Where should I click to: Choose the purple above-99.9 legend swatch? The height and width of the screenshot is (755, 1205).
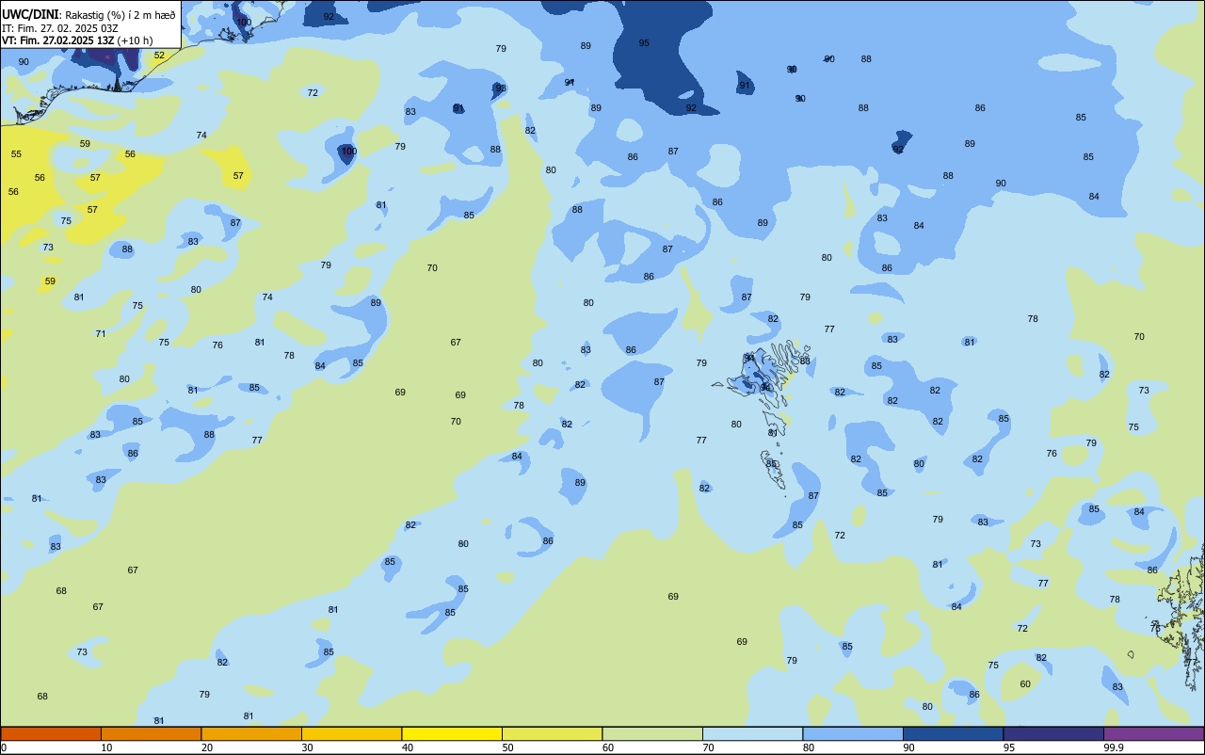(x=1153, y=733)
